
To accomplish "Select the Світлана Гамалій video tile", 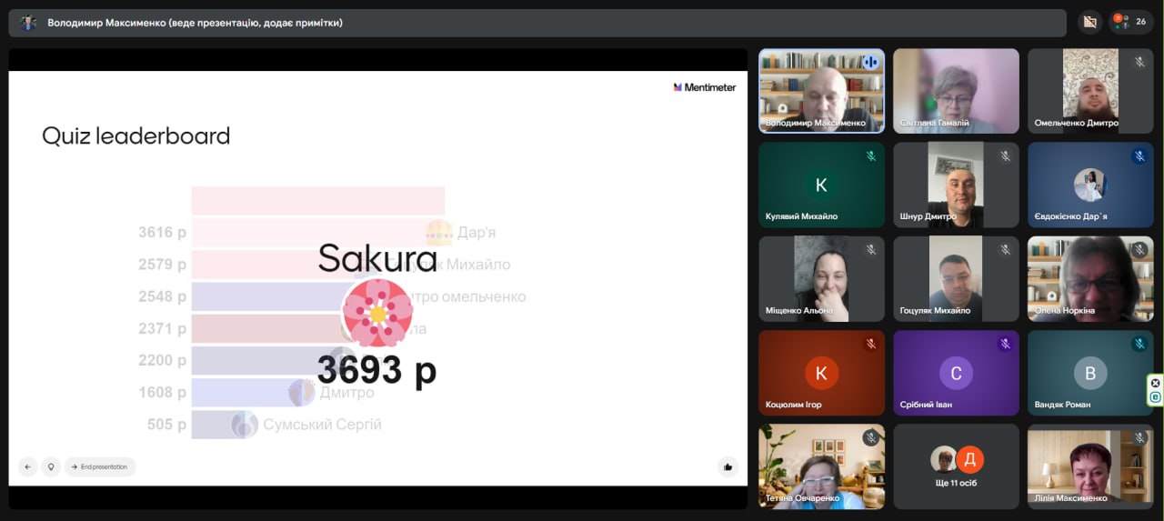I will (956, 90).
